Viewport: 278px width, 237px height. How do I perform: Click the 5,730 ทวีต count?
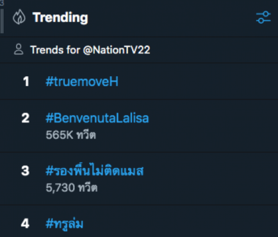[72, 188]
